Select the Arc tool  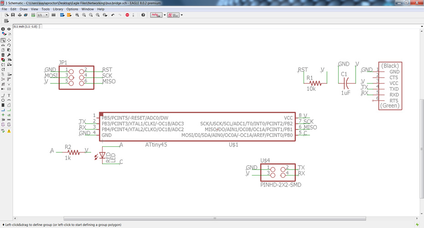click(9, 100)
